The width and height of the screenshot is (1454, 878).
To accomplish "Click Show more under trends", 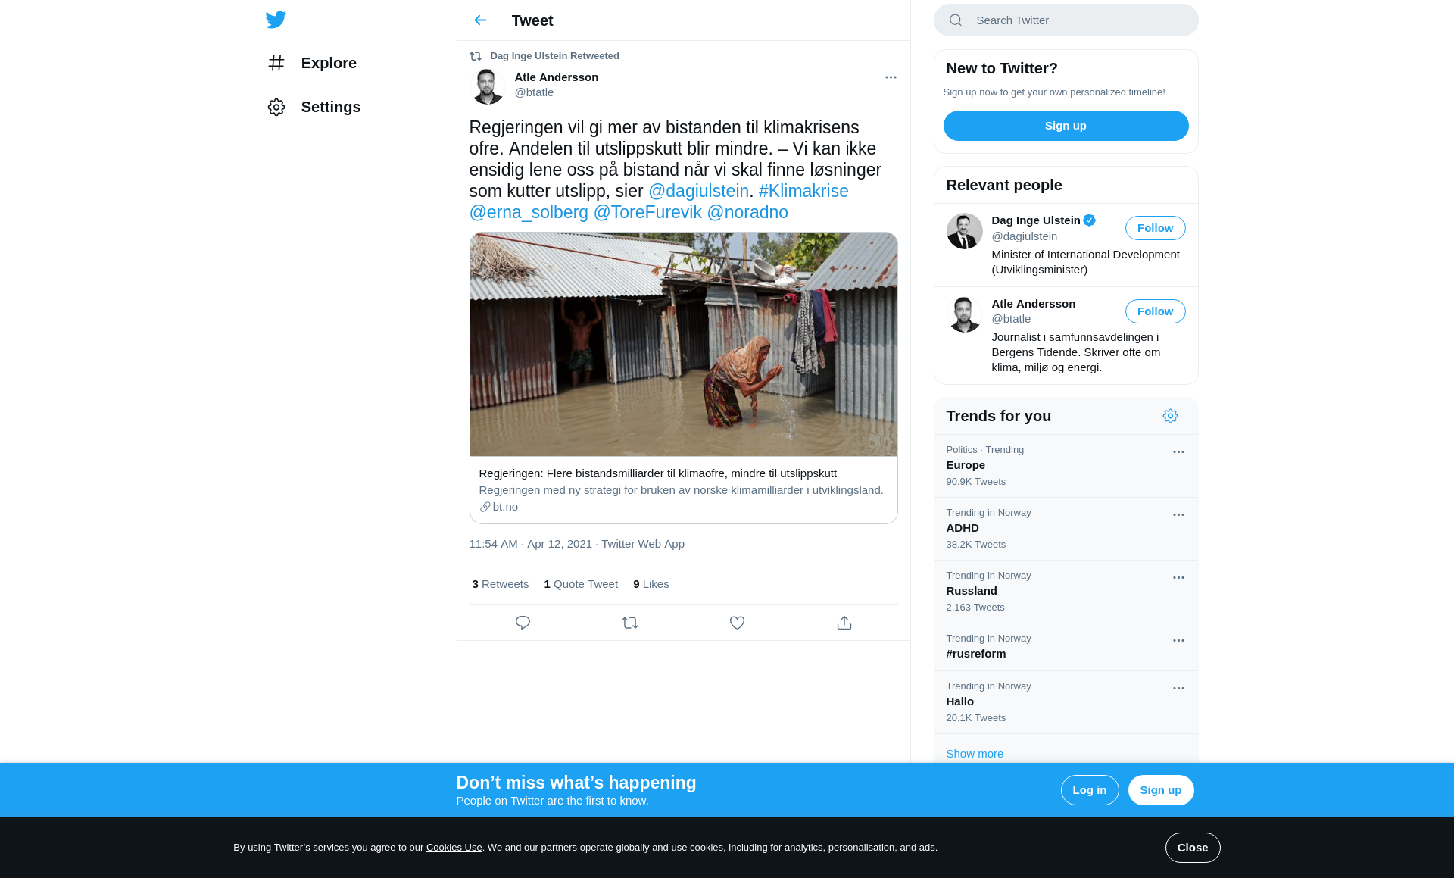I will click(974, 754).
